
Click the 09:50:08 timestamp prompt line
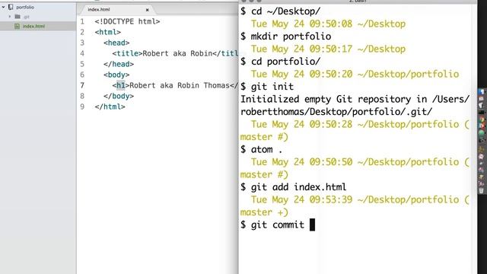328,24
